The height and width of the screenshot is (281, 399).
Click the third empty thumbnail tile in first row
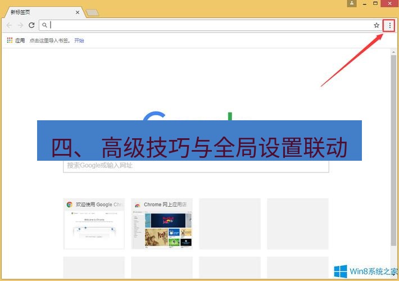230,224
